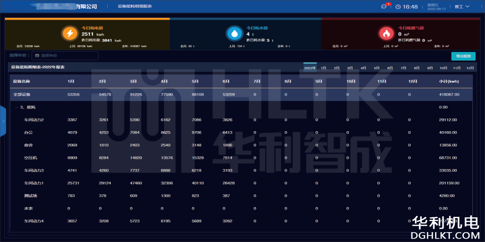
Task: Select the 车间动力1 device row
Action: point(34,183)
